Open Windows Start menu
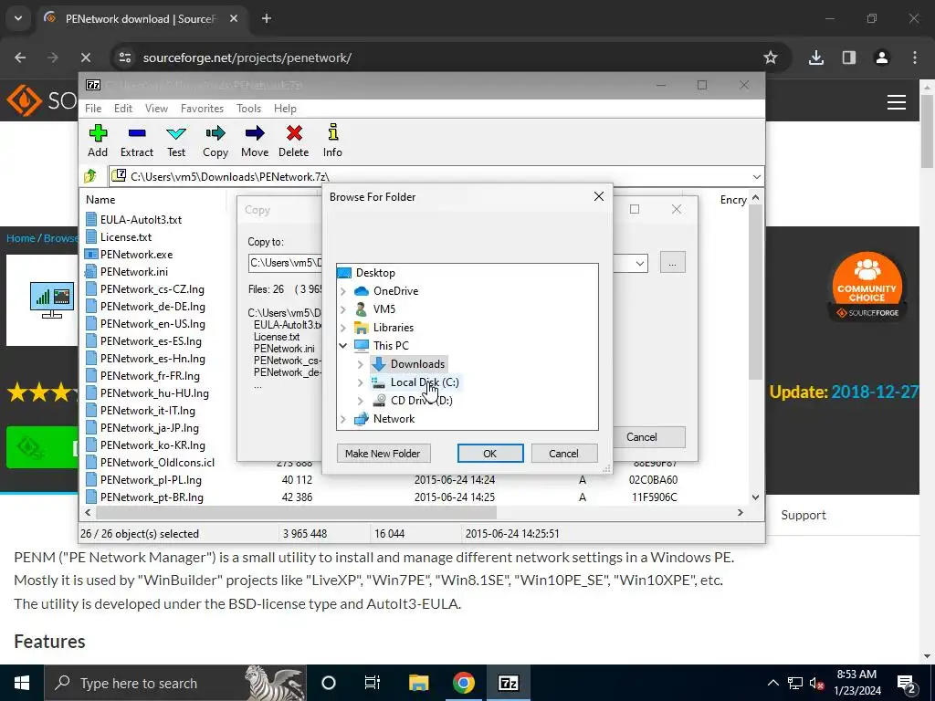The image size is (935, 701). [x=22, y=683]
